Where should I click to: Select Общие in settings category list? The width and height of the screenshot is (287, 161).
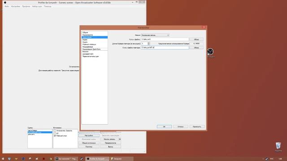tap(95, 33)
